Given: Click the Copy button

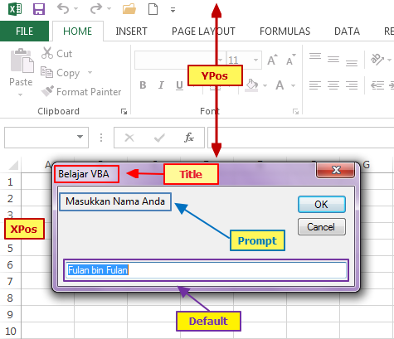Looking at the screenshot, I should click(61, 73).
